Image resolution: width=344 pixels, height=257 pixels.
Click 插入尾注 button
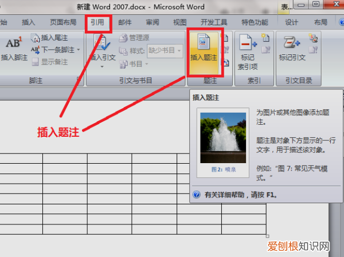click(x=49, y=38)
